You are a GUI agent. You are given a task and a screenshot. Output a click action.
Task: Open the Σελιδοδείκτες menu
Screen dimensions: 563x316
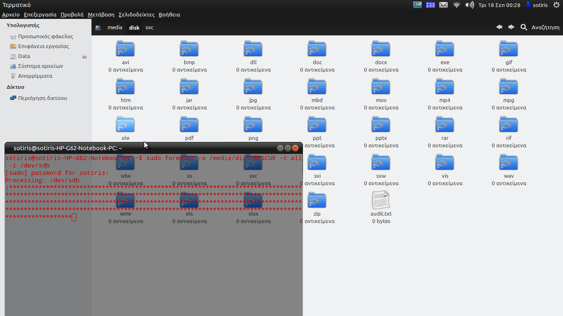(x=136, y=14)
